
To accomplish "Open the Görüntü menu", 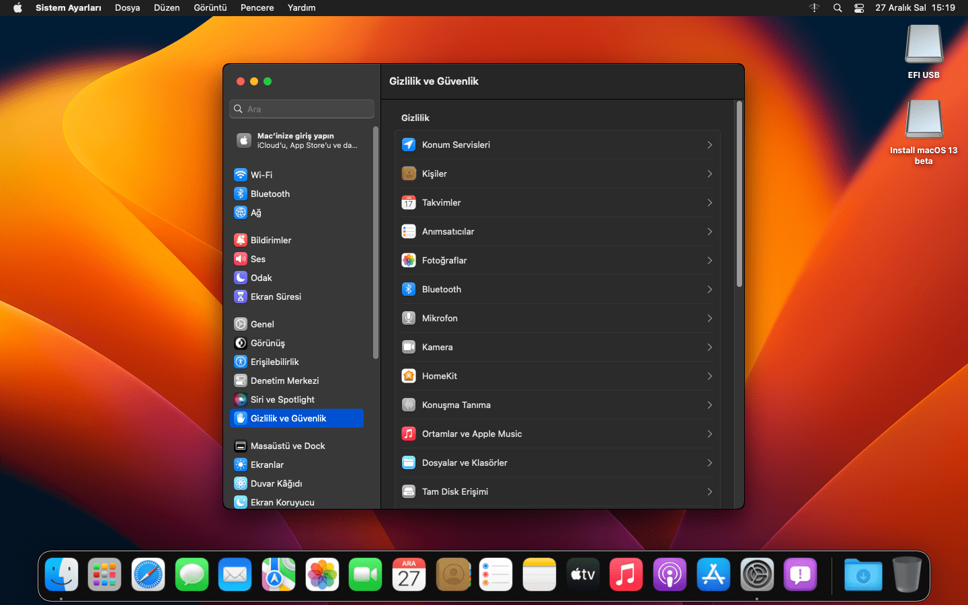I will pyautogui.click(x=210, y=8).
